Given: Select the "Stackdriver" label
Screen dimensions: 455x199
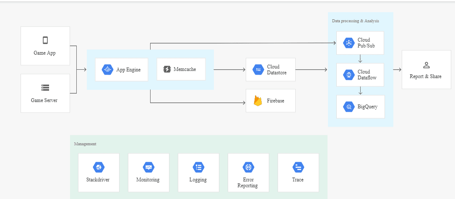Looking at the screenshot, I should (x=98, y=180).
